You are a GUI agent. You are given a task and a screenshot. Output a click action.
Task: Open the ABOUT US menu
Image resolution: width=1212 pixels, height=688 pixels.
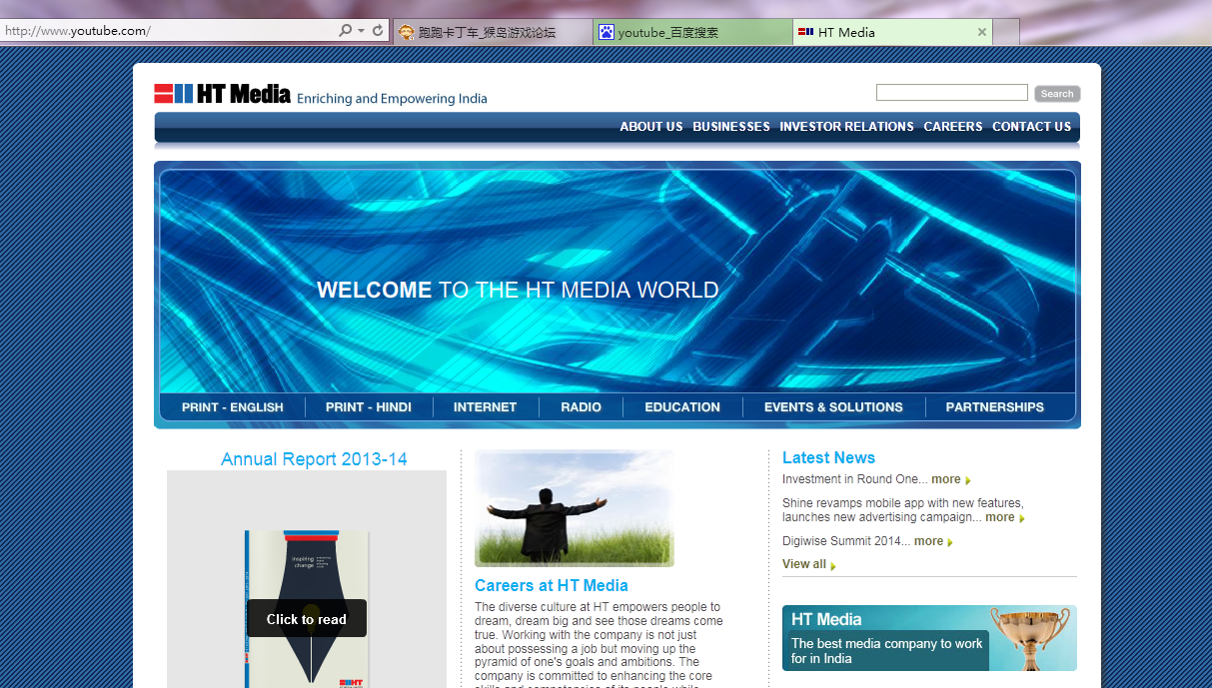pos(651,127)
